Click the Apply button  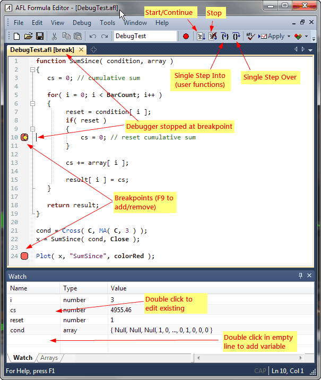click(272, 36)
